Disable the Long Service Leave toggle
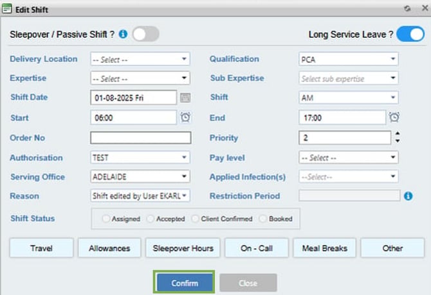Image resolution: width=431 pixels, height=295 pixels. click(x=410, y=34)
